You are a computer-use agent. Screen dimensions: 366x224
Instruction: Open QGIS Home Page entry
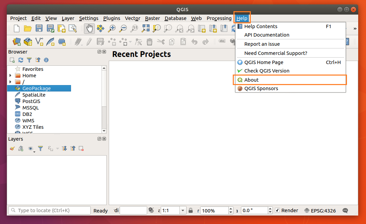point(290,62)
